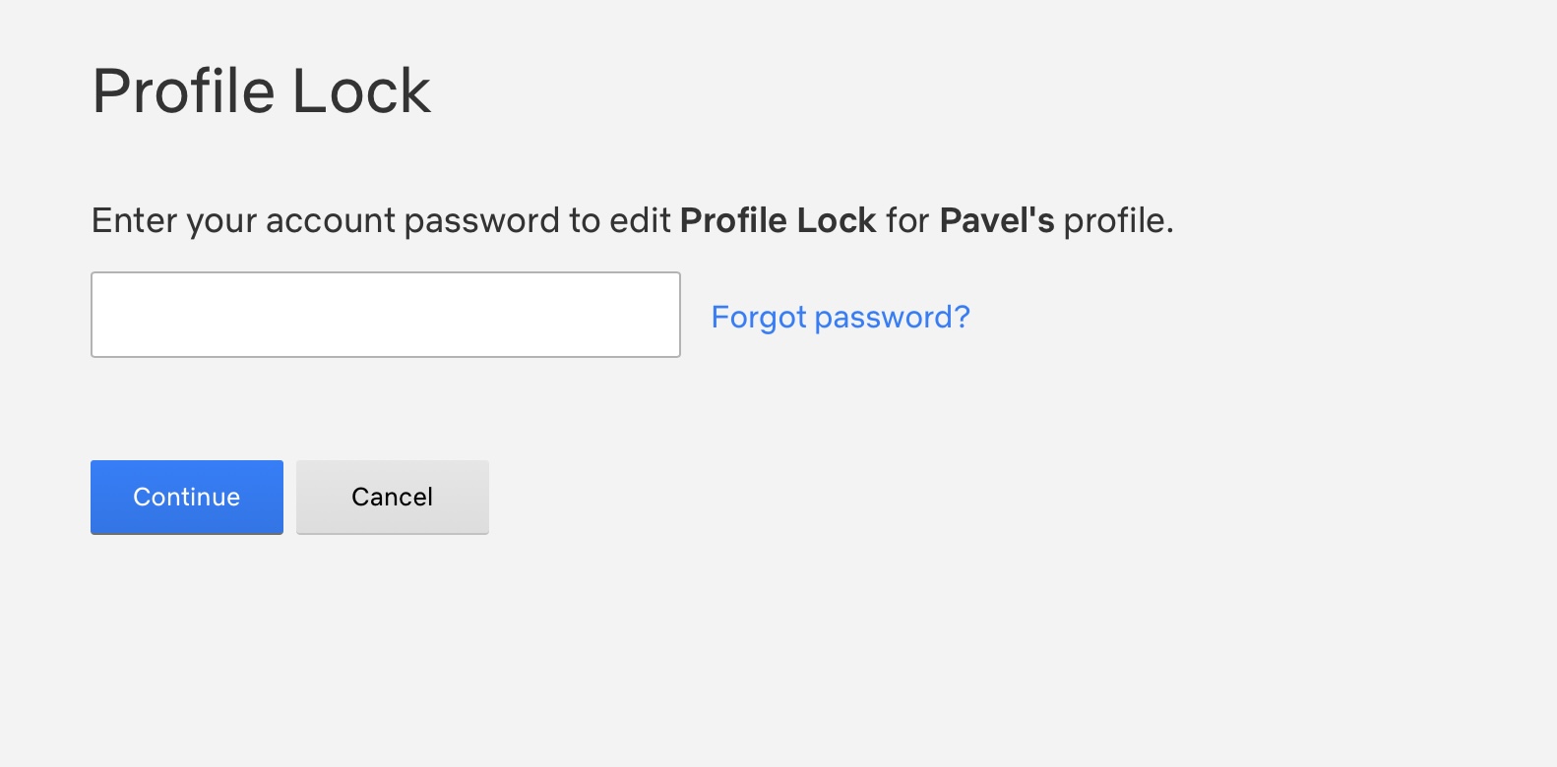Image resolution: width=1557 pixels, height=767 pixels.
Task: Focus the empty password text box
Action: [385, 315]
